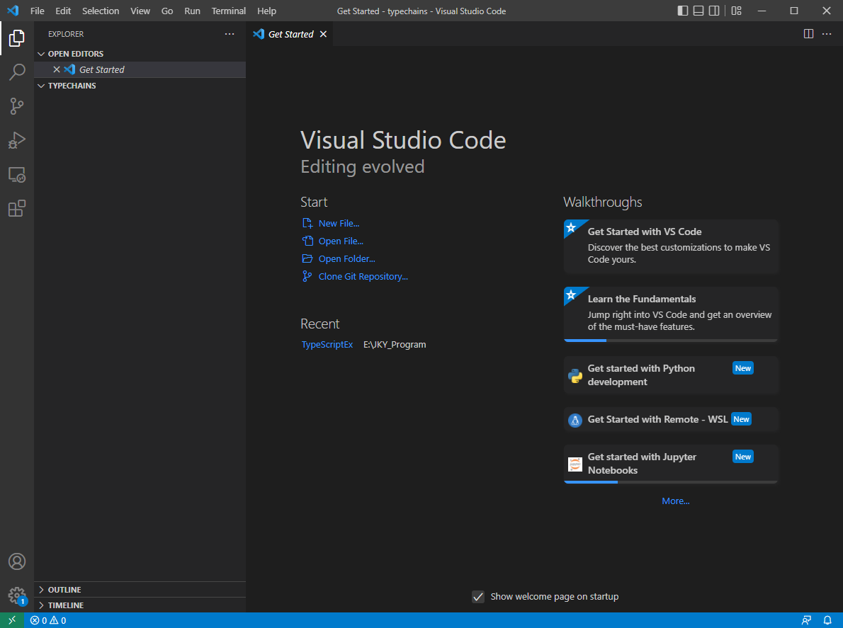Click Customize Layout icon in title bar

(737, 11)
